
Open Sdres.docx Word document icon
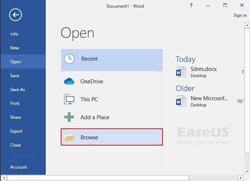[x=181, y=72]
